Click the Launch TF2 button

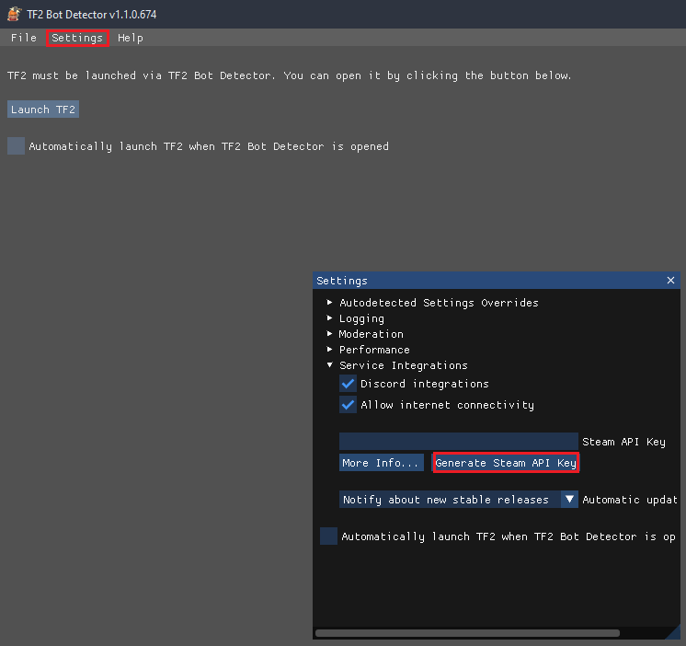(43, 110)
